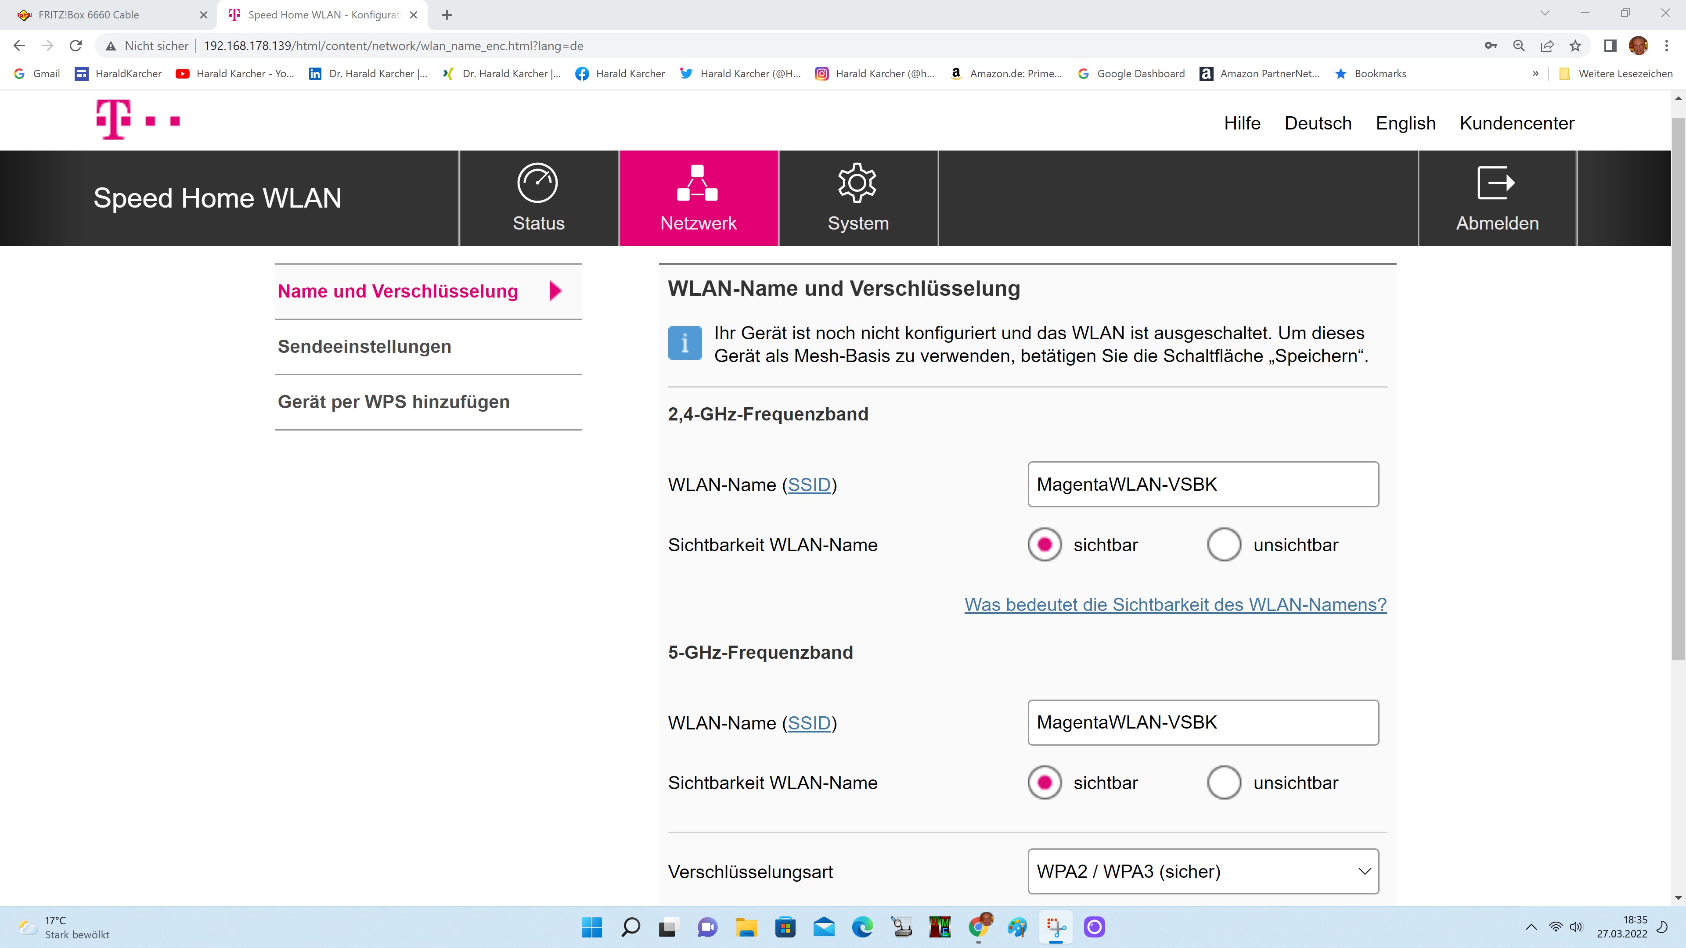Open the Sendeeinstellungen menu entry
The height and width of the screenshot is (948, 1686).
364,347
